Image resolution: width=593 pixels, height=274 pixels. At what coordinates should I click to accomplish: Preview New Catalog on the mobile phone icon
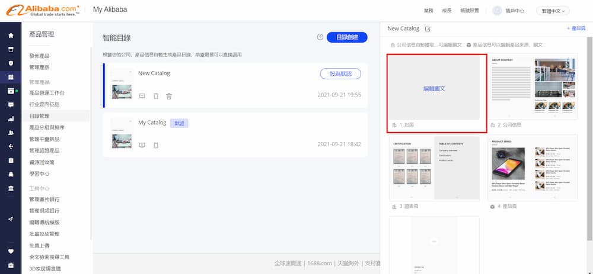(x=156, y=96)
